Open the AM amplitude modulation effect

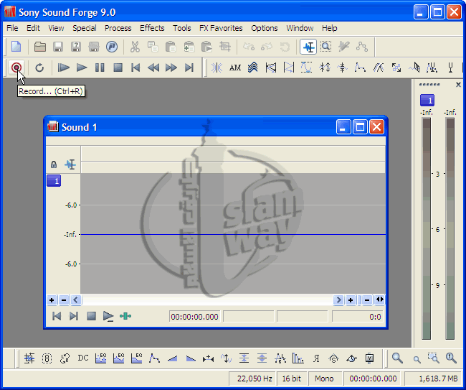coord(234,68)
